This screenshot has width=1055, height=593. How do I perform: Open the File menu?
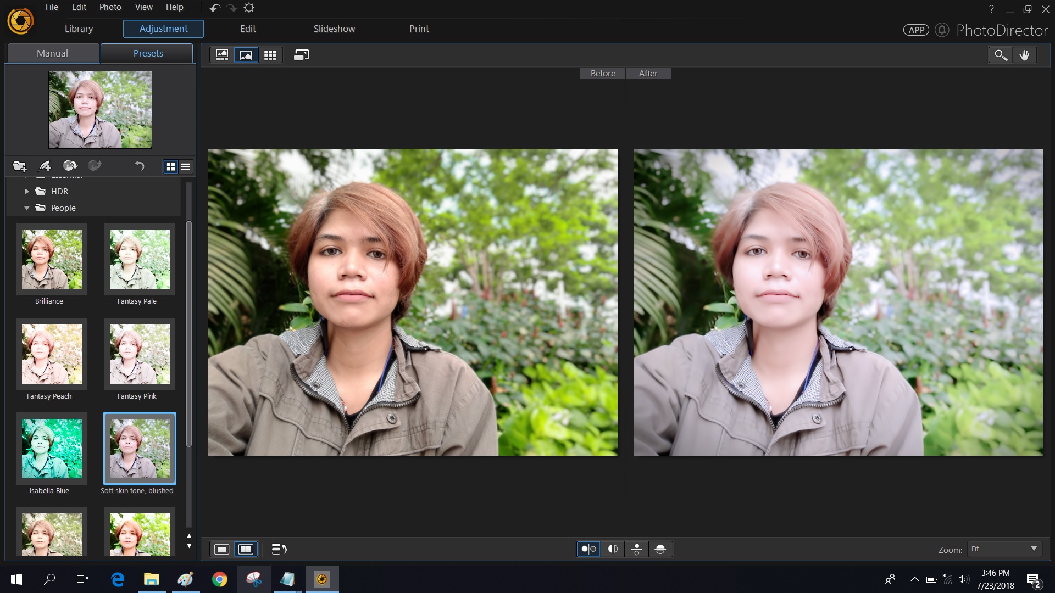click(x=52, y=7)
